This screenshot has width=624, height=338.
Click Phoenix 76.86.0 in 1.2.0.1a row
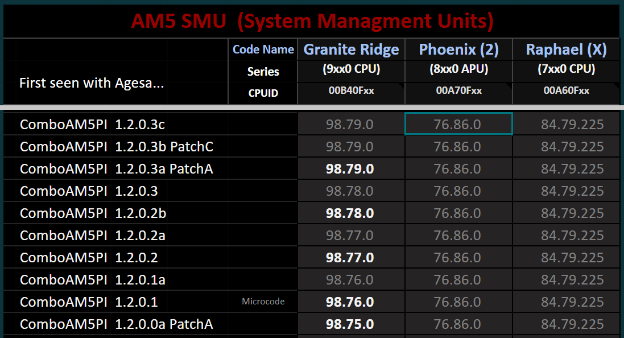[459, 280]
